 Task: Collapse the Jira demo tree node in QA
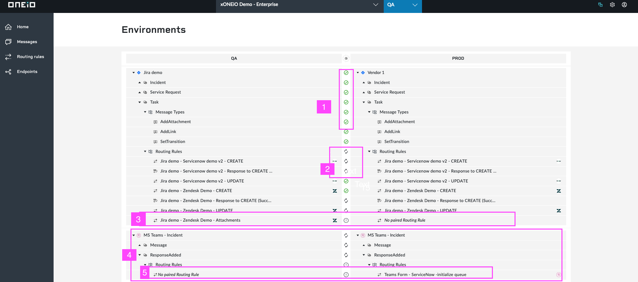[x=134, y=73]
